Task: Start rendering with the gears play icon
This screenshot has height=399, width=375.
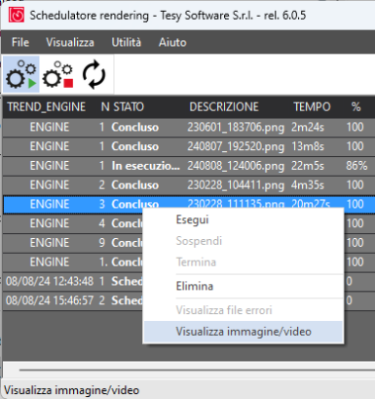Action: pyautogui.click(x=21, y=74)
